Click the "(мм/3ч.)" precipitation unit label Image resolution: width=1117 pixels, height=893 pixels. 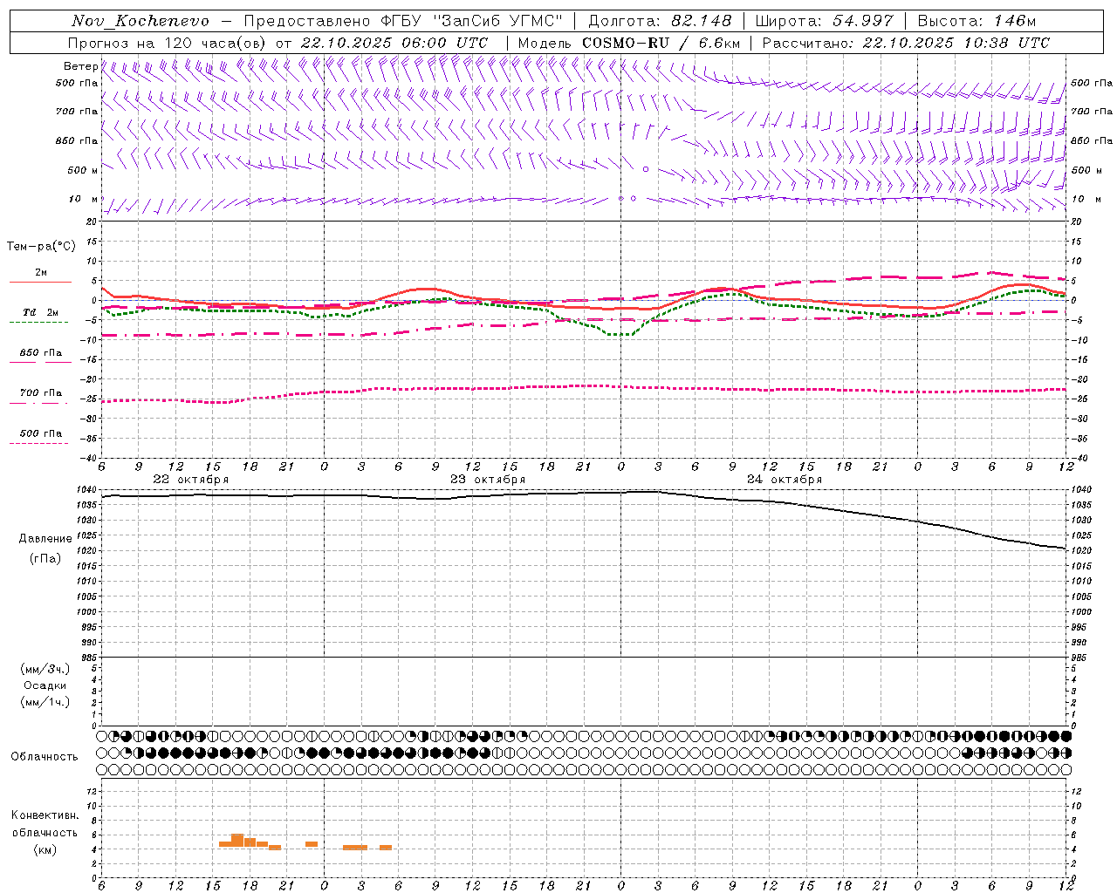click(45, 670)
